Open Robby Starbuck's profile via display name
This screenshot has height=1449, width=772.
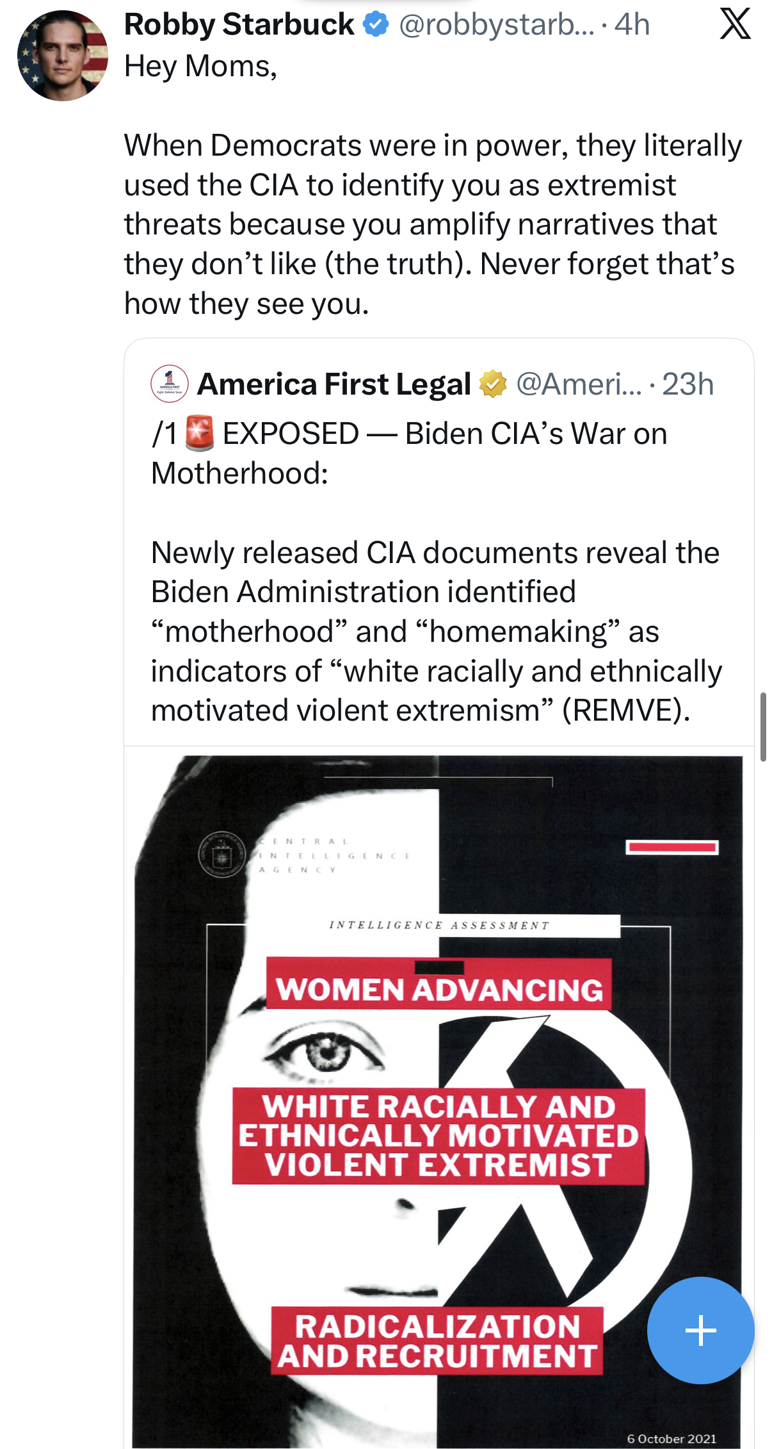238,24
